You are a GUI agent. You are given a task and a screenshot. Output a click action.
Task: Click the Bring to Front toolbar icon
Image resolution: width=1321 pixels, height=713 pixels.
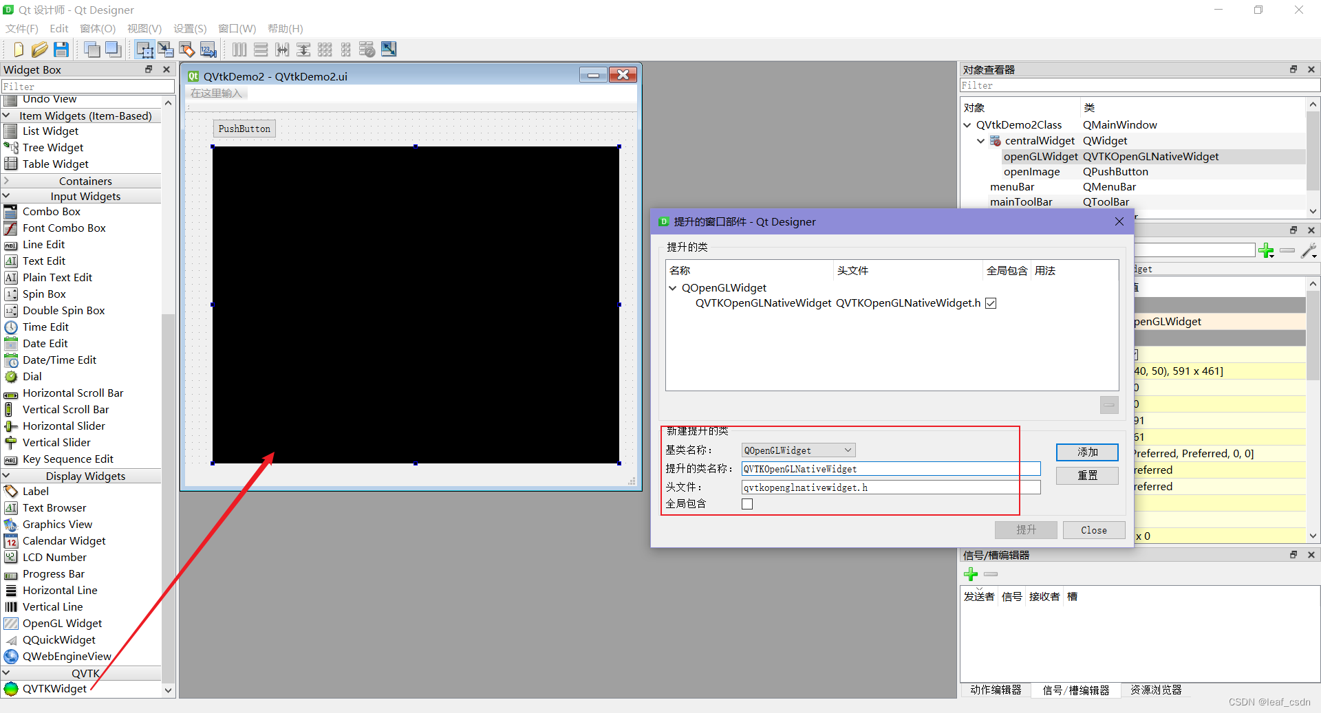113,50
